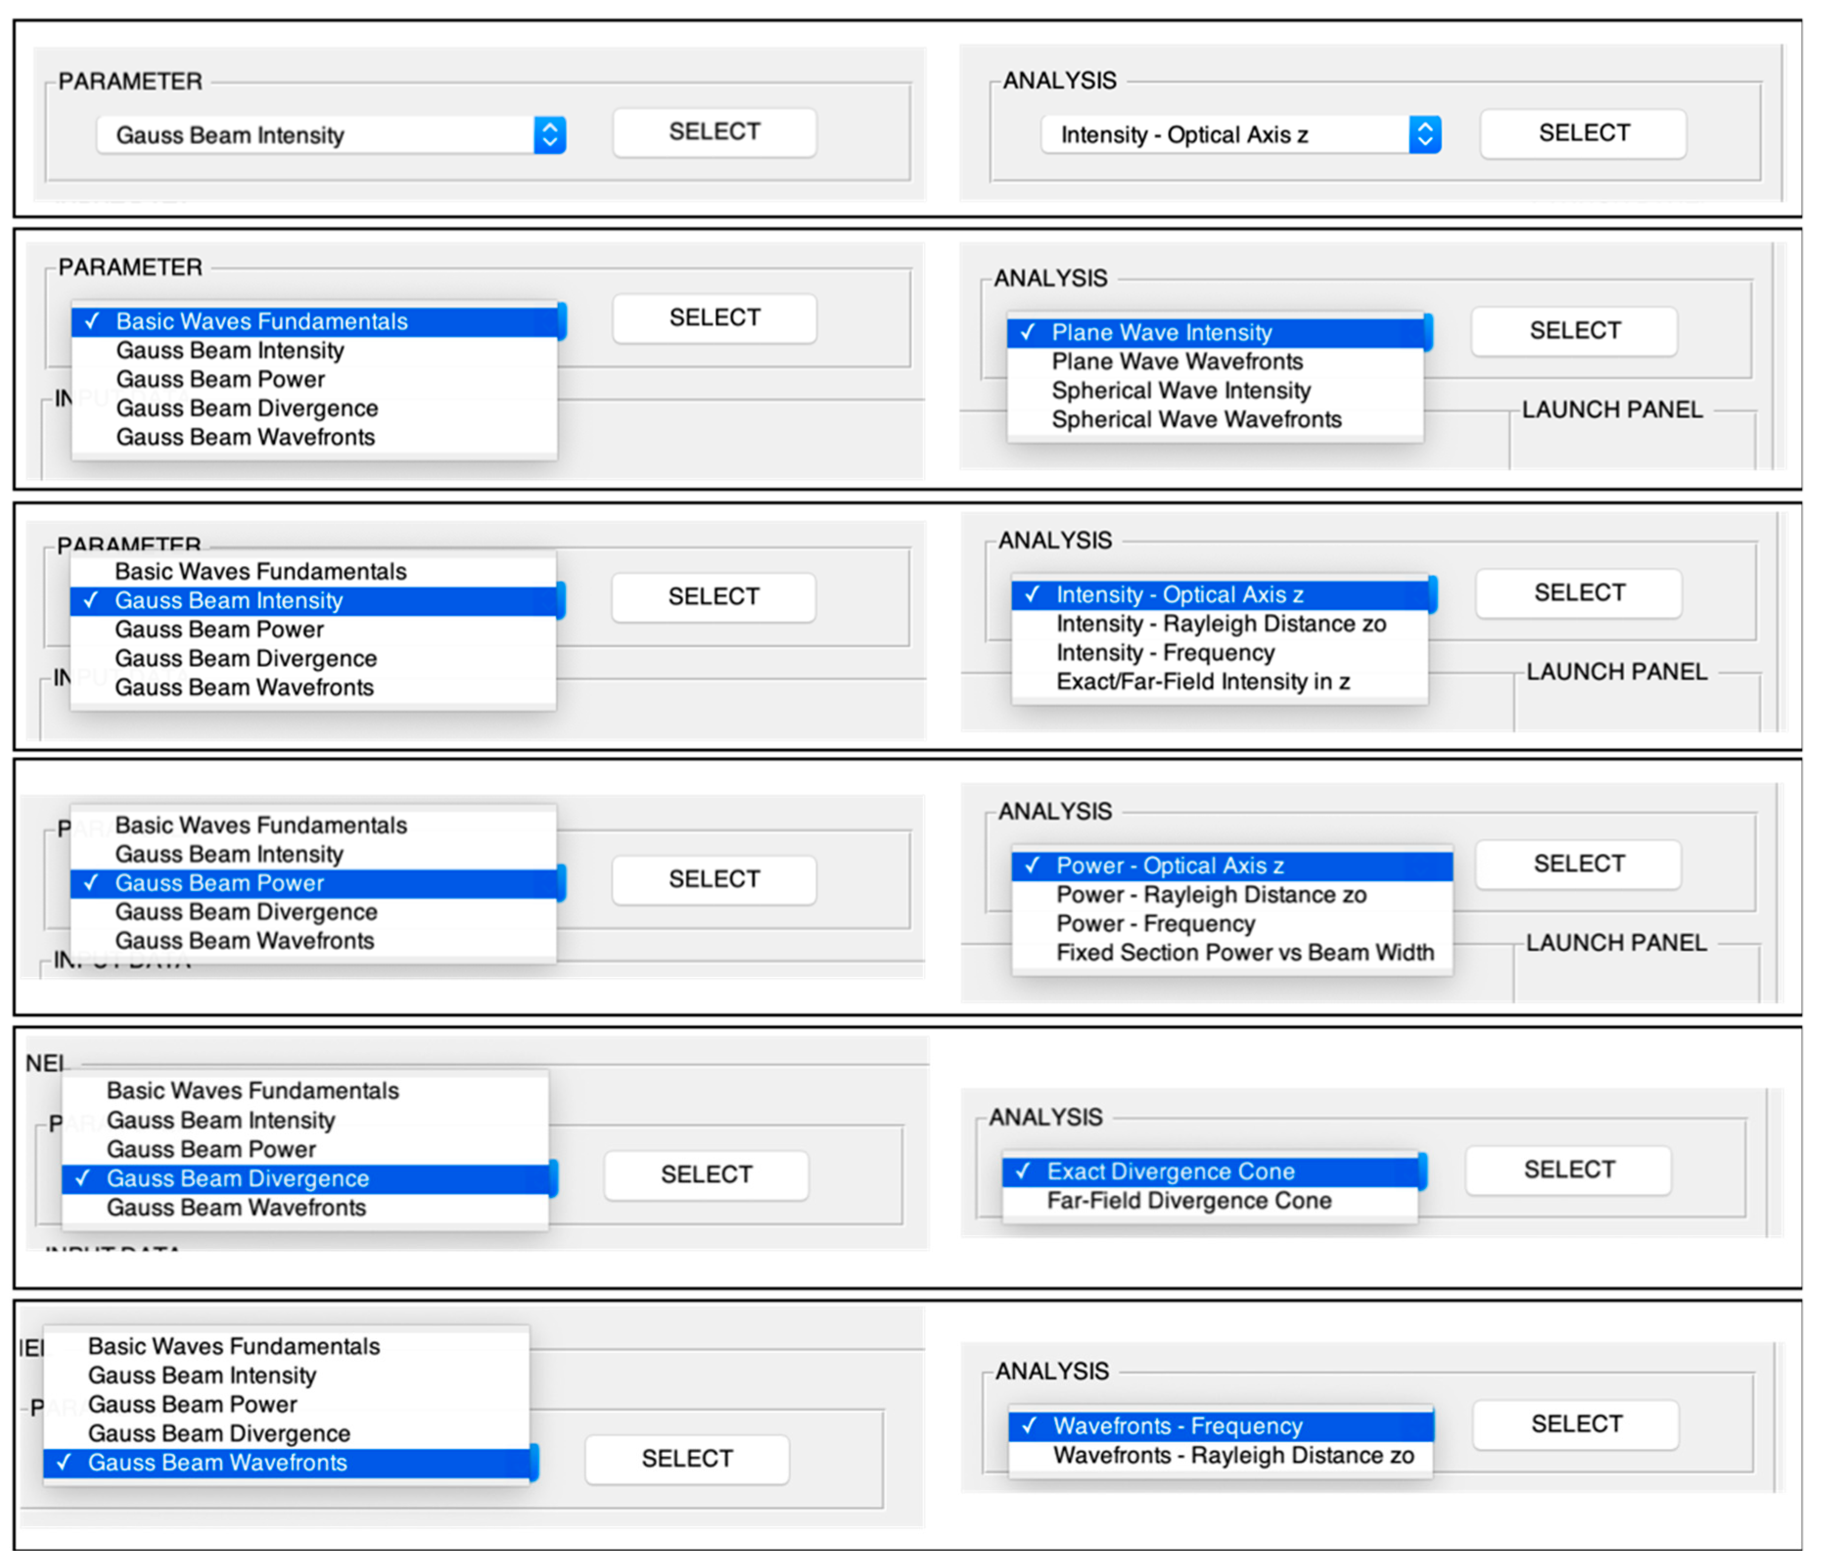Choose Spherical Wave Intensity option
This screenshot has width=1822, height=1566.
coord(1180,391)
